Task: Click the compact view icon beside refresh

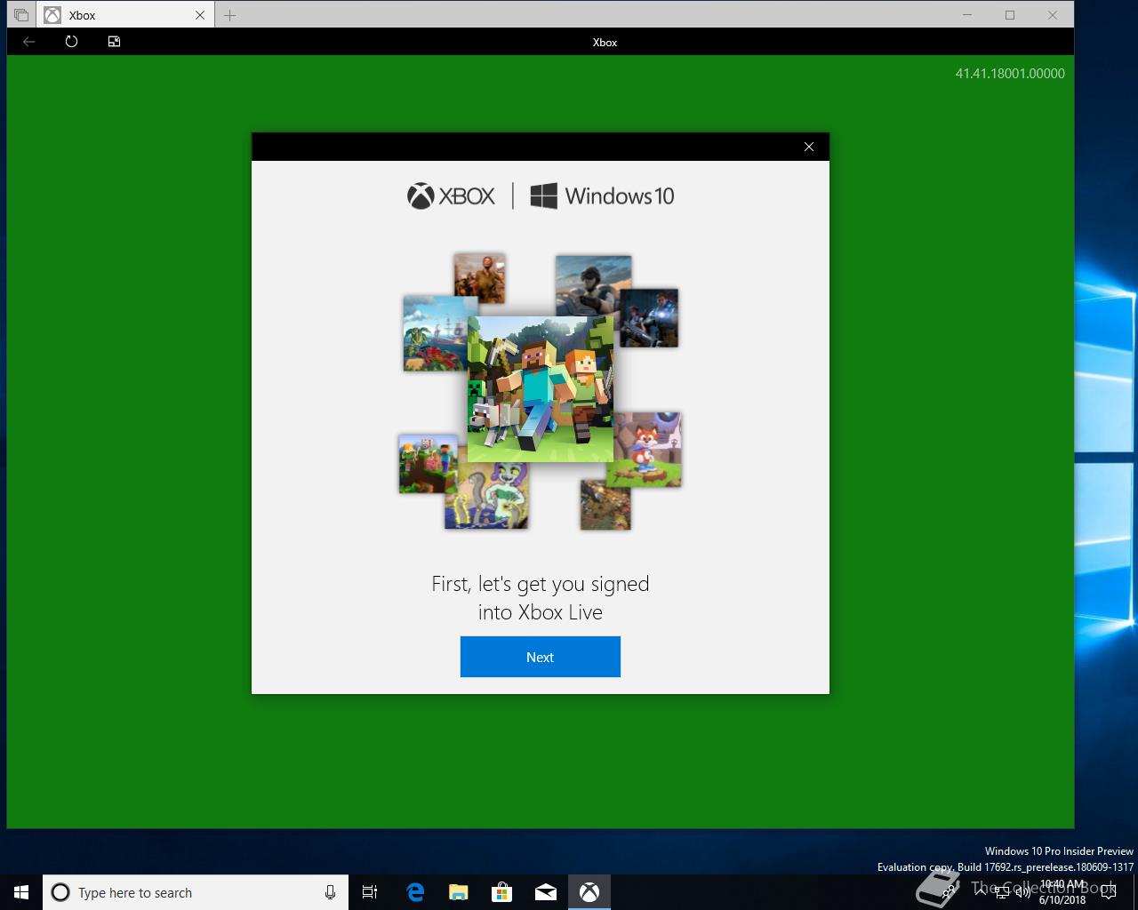Action: point(114,42)
